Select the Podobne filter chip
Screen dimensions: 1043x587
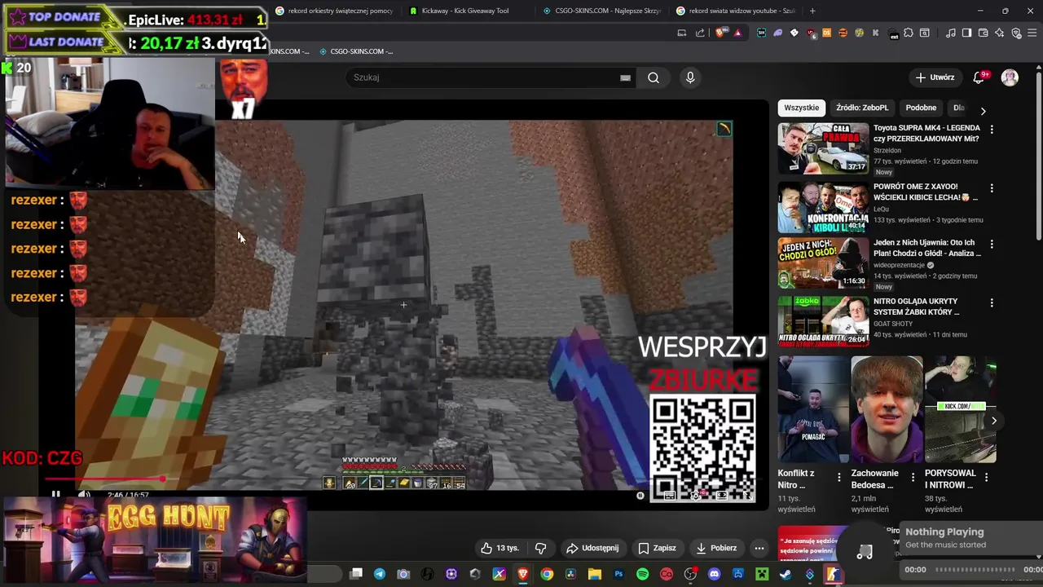click(921, 108)
